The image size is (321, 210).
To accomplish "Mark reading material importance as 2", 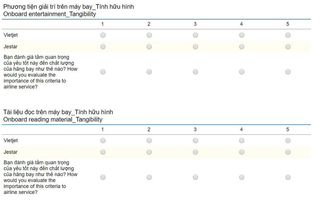I will pyautogui.click(x=149, y=177).
